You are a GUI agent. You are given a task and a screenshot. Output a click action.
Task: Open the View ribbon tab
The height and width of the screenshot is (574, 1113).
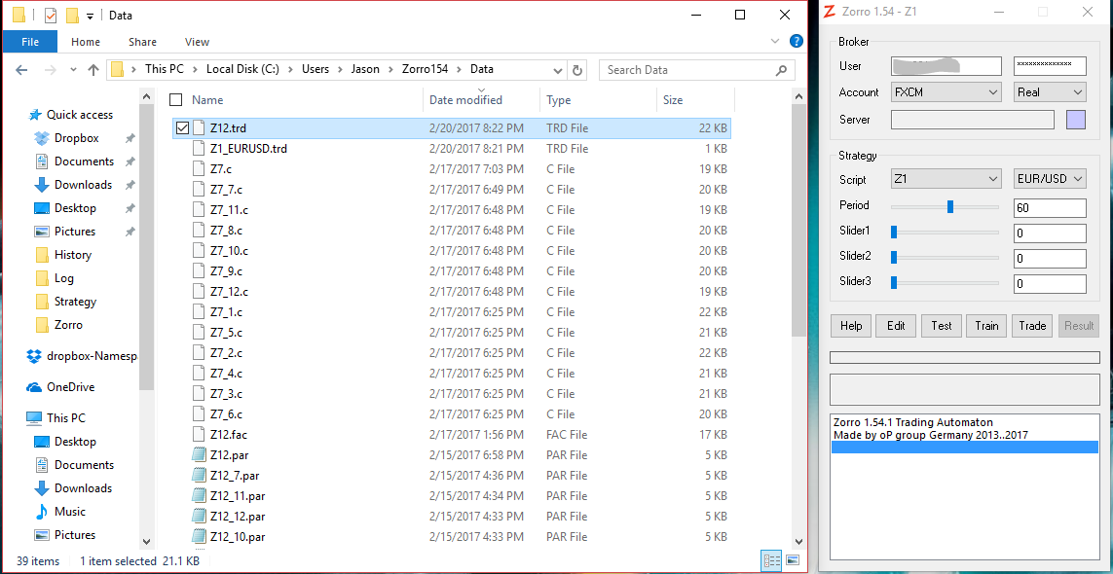pos(197,42)
